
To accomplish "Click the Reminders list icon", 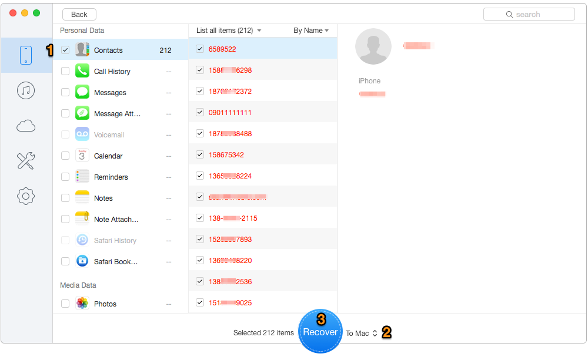I will pyautogui.click(x=82, y=176).
